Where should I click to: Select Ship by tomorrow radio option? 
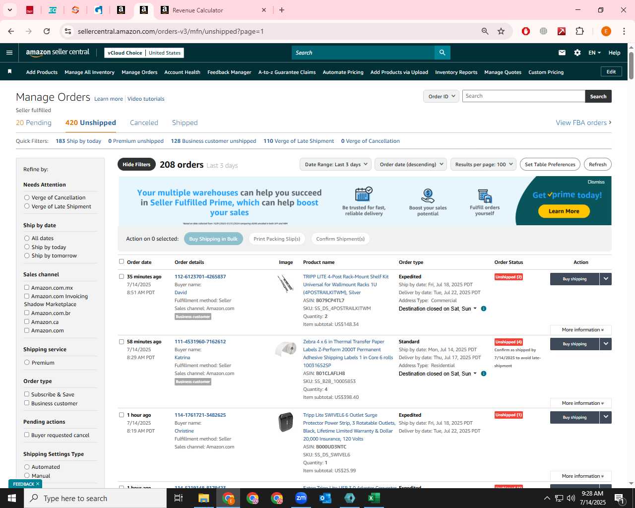coord(27,255)
